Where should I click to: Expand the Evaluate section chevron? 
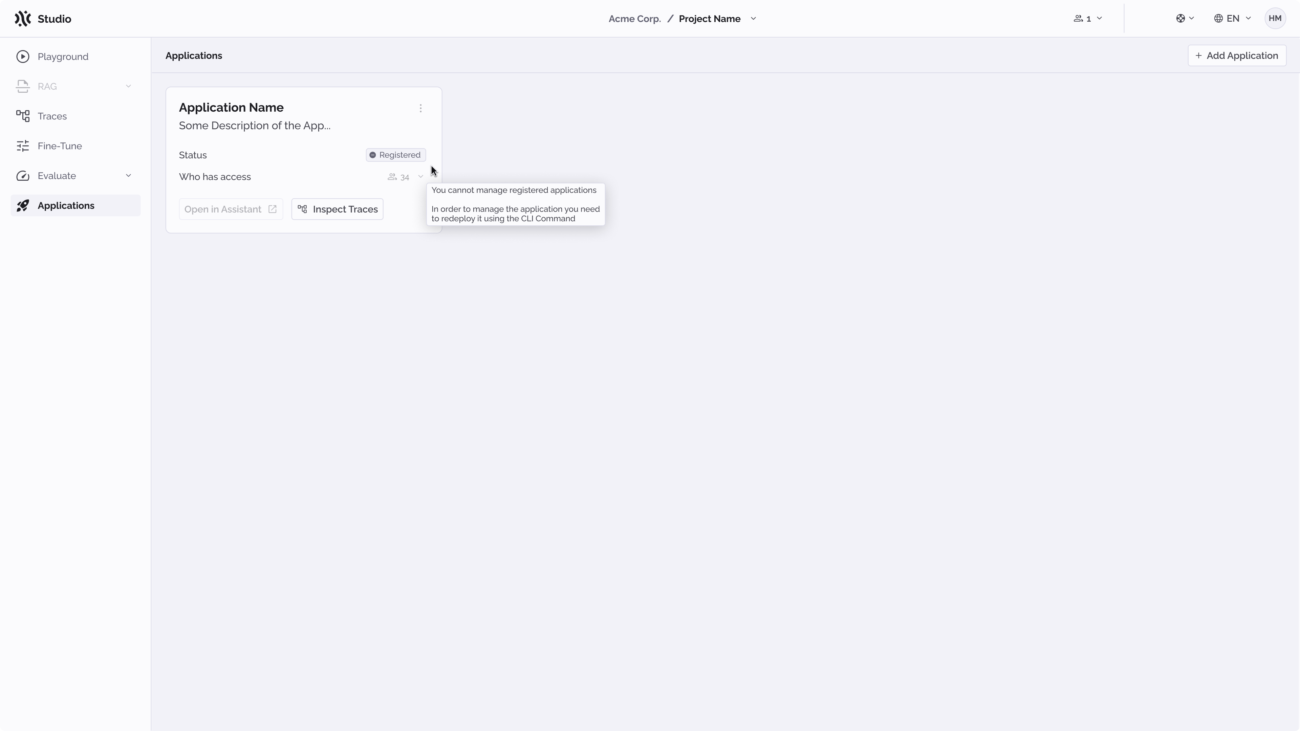tap(129, 176)
